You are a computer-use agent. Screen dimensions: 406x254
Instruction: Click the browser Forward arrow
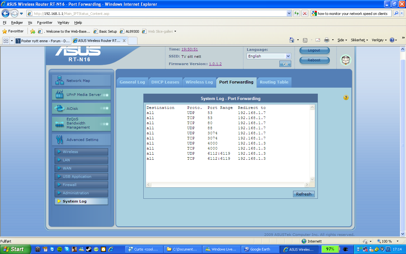click(x=15, y=14)
